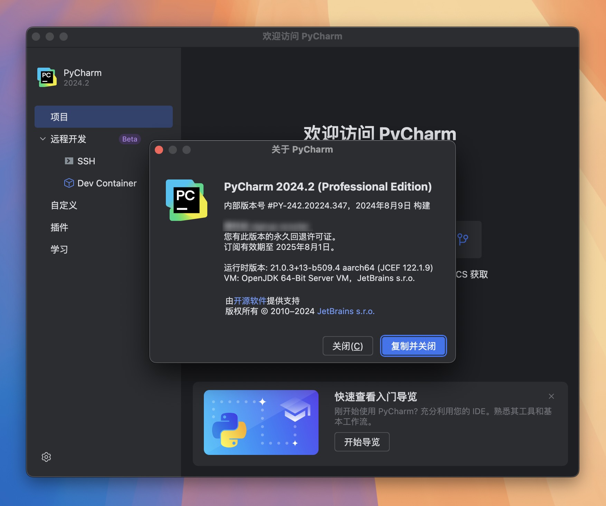The width and height of the screenshot is (606, 506).
Task: Switch to the 学习 tab
Action: 59,250
